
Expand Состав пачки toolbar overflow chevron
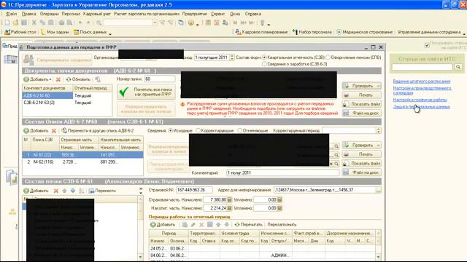tap(141, 191)
